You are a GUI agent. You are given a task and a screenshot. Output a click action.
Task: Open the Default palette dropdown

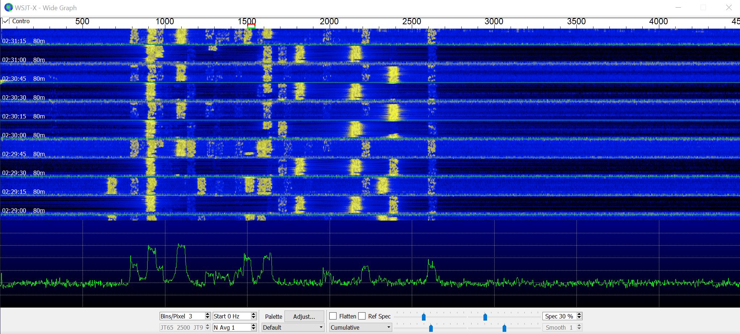click(293, 327)
